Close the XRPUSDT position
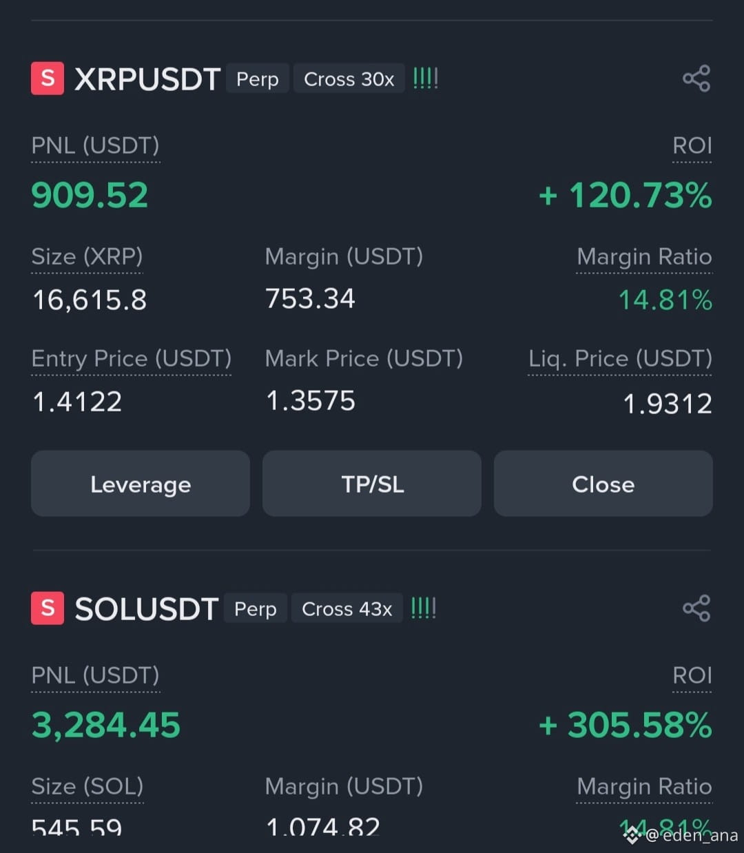744x853 pixels. pos(603,484)
